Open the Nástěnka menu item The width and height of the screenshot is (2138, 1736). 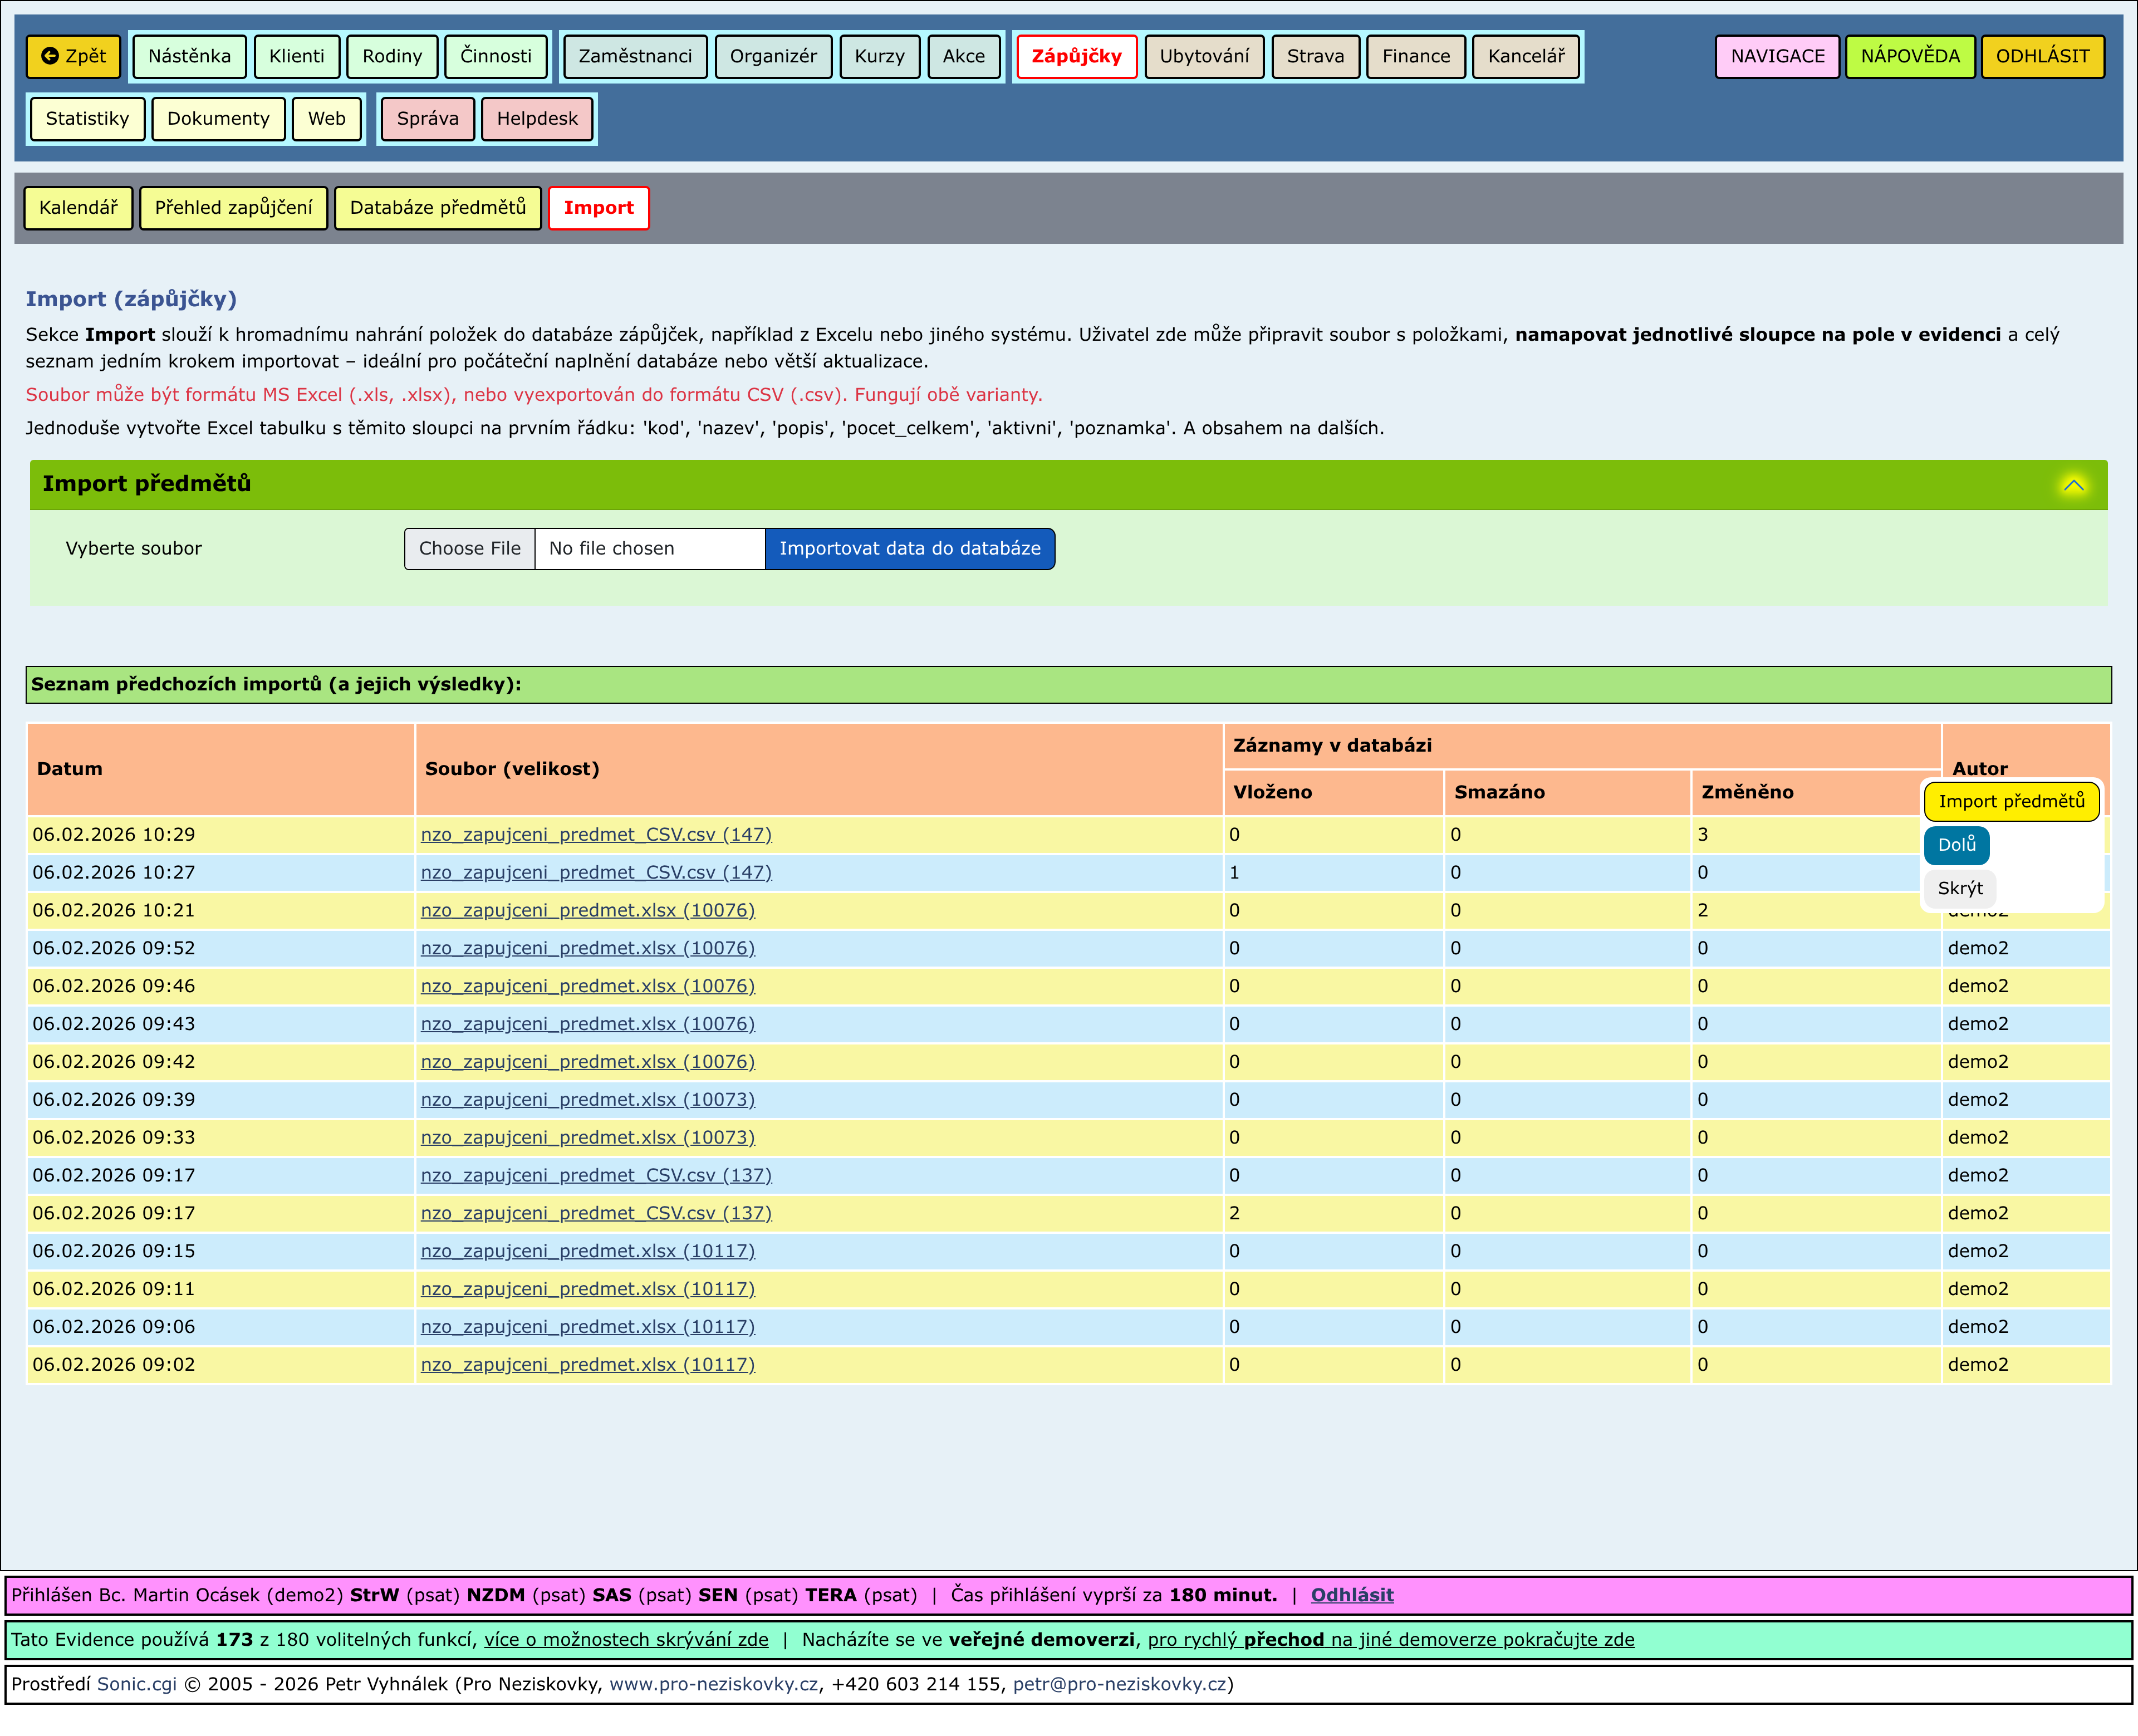(189, 56)
